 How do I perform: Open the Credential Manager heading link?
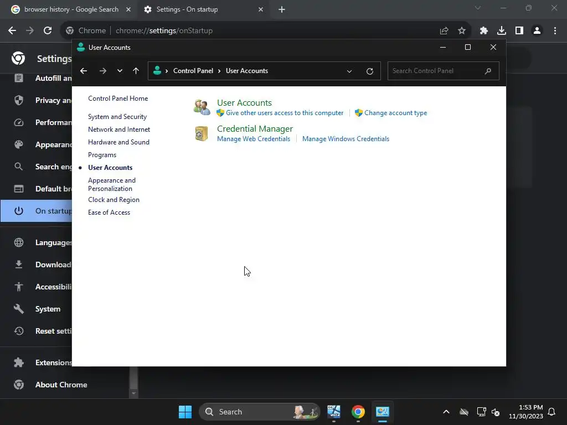255,128
